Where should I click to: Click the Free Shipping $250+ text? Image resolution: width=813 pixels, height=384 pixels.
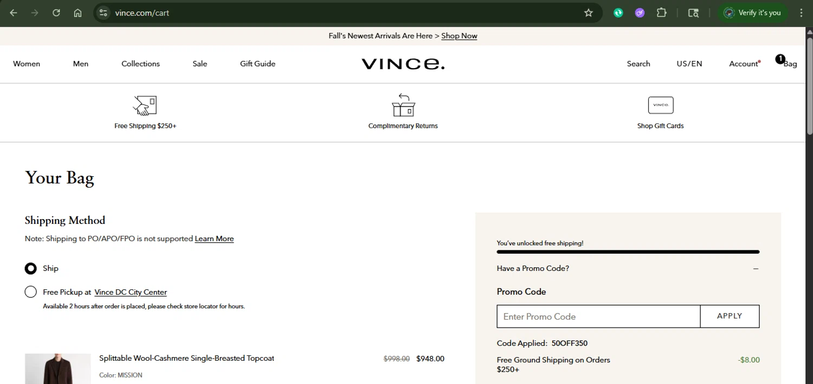click(x=145, y=125)
